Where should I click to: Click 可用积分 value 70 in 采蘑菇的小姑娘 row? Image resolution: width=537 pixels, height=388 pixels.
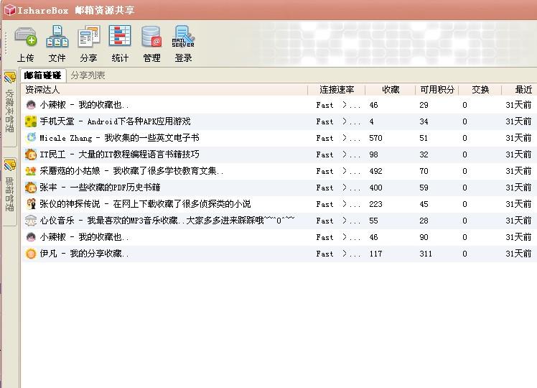424,171
